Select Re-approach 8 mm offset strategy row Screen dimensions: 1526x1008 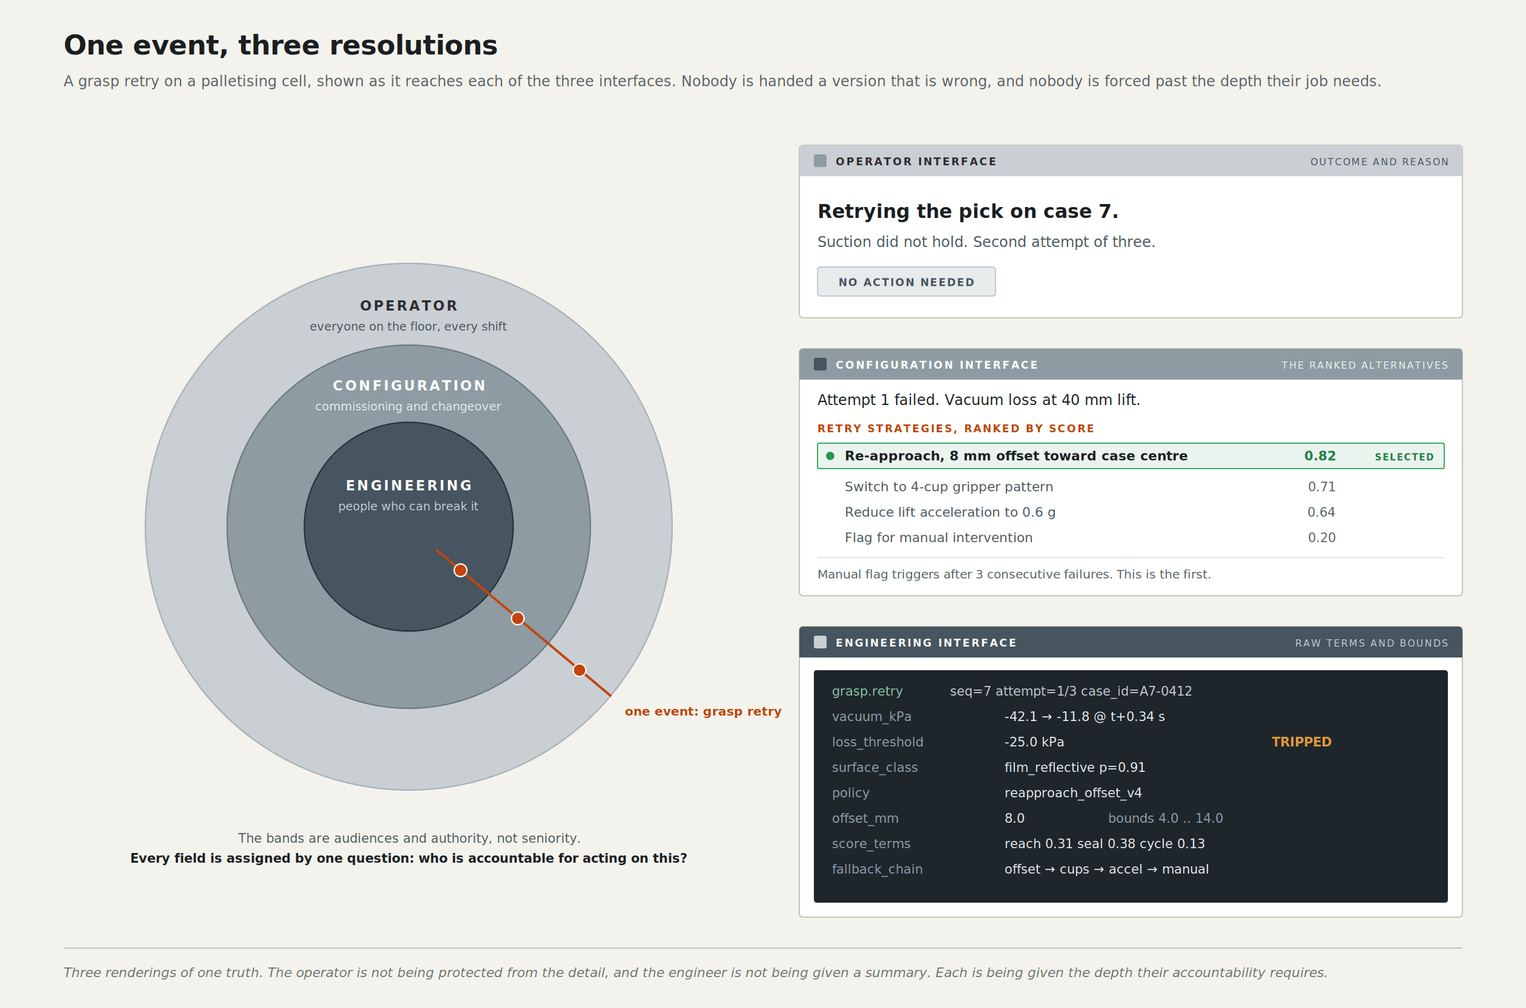[x=1131, y=456]
